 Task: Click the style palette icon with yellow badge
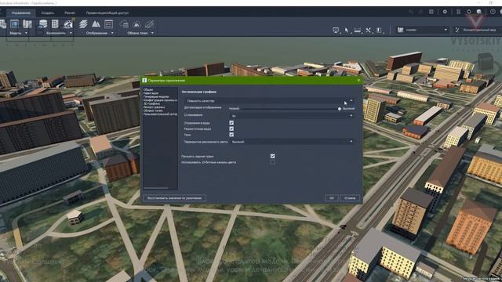click(68, 24)
